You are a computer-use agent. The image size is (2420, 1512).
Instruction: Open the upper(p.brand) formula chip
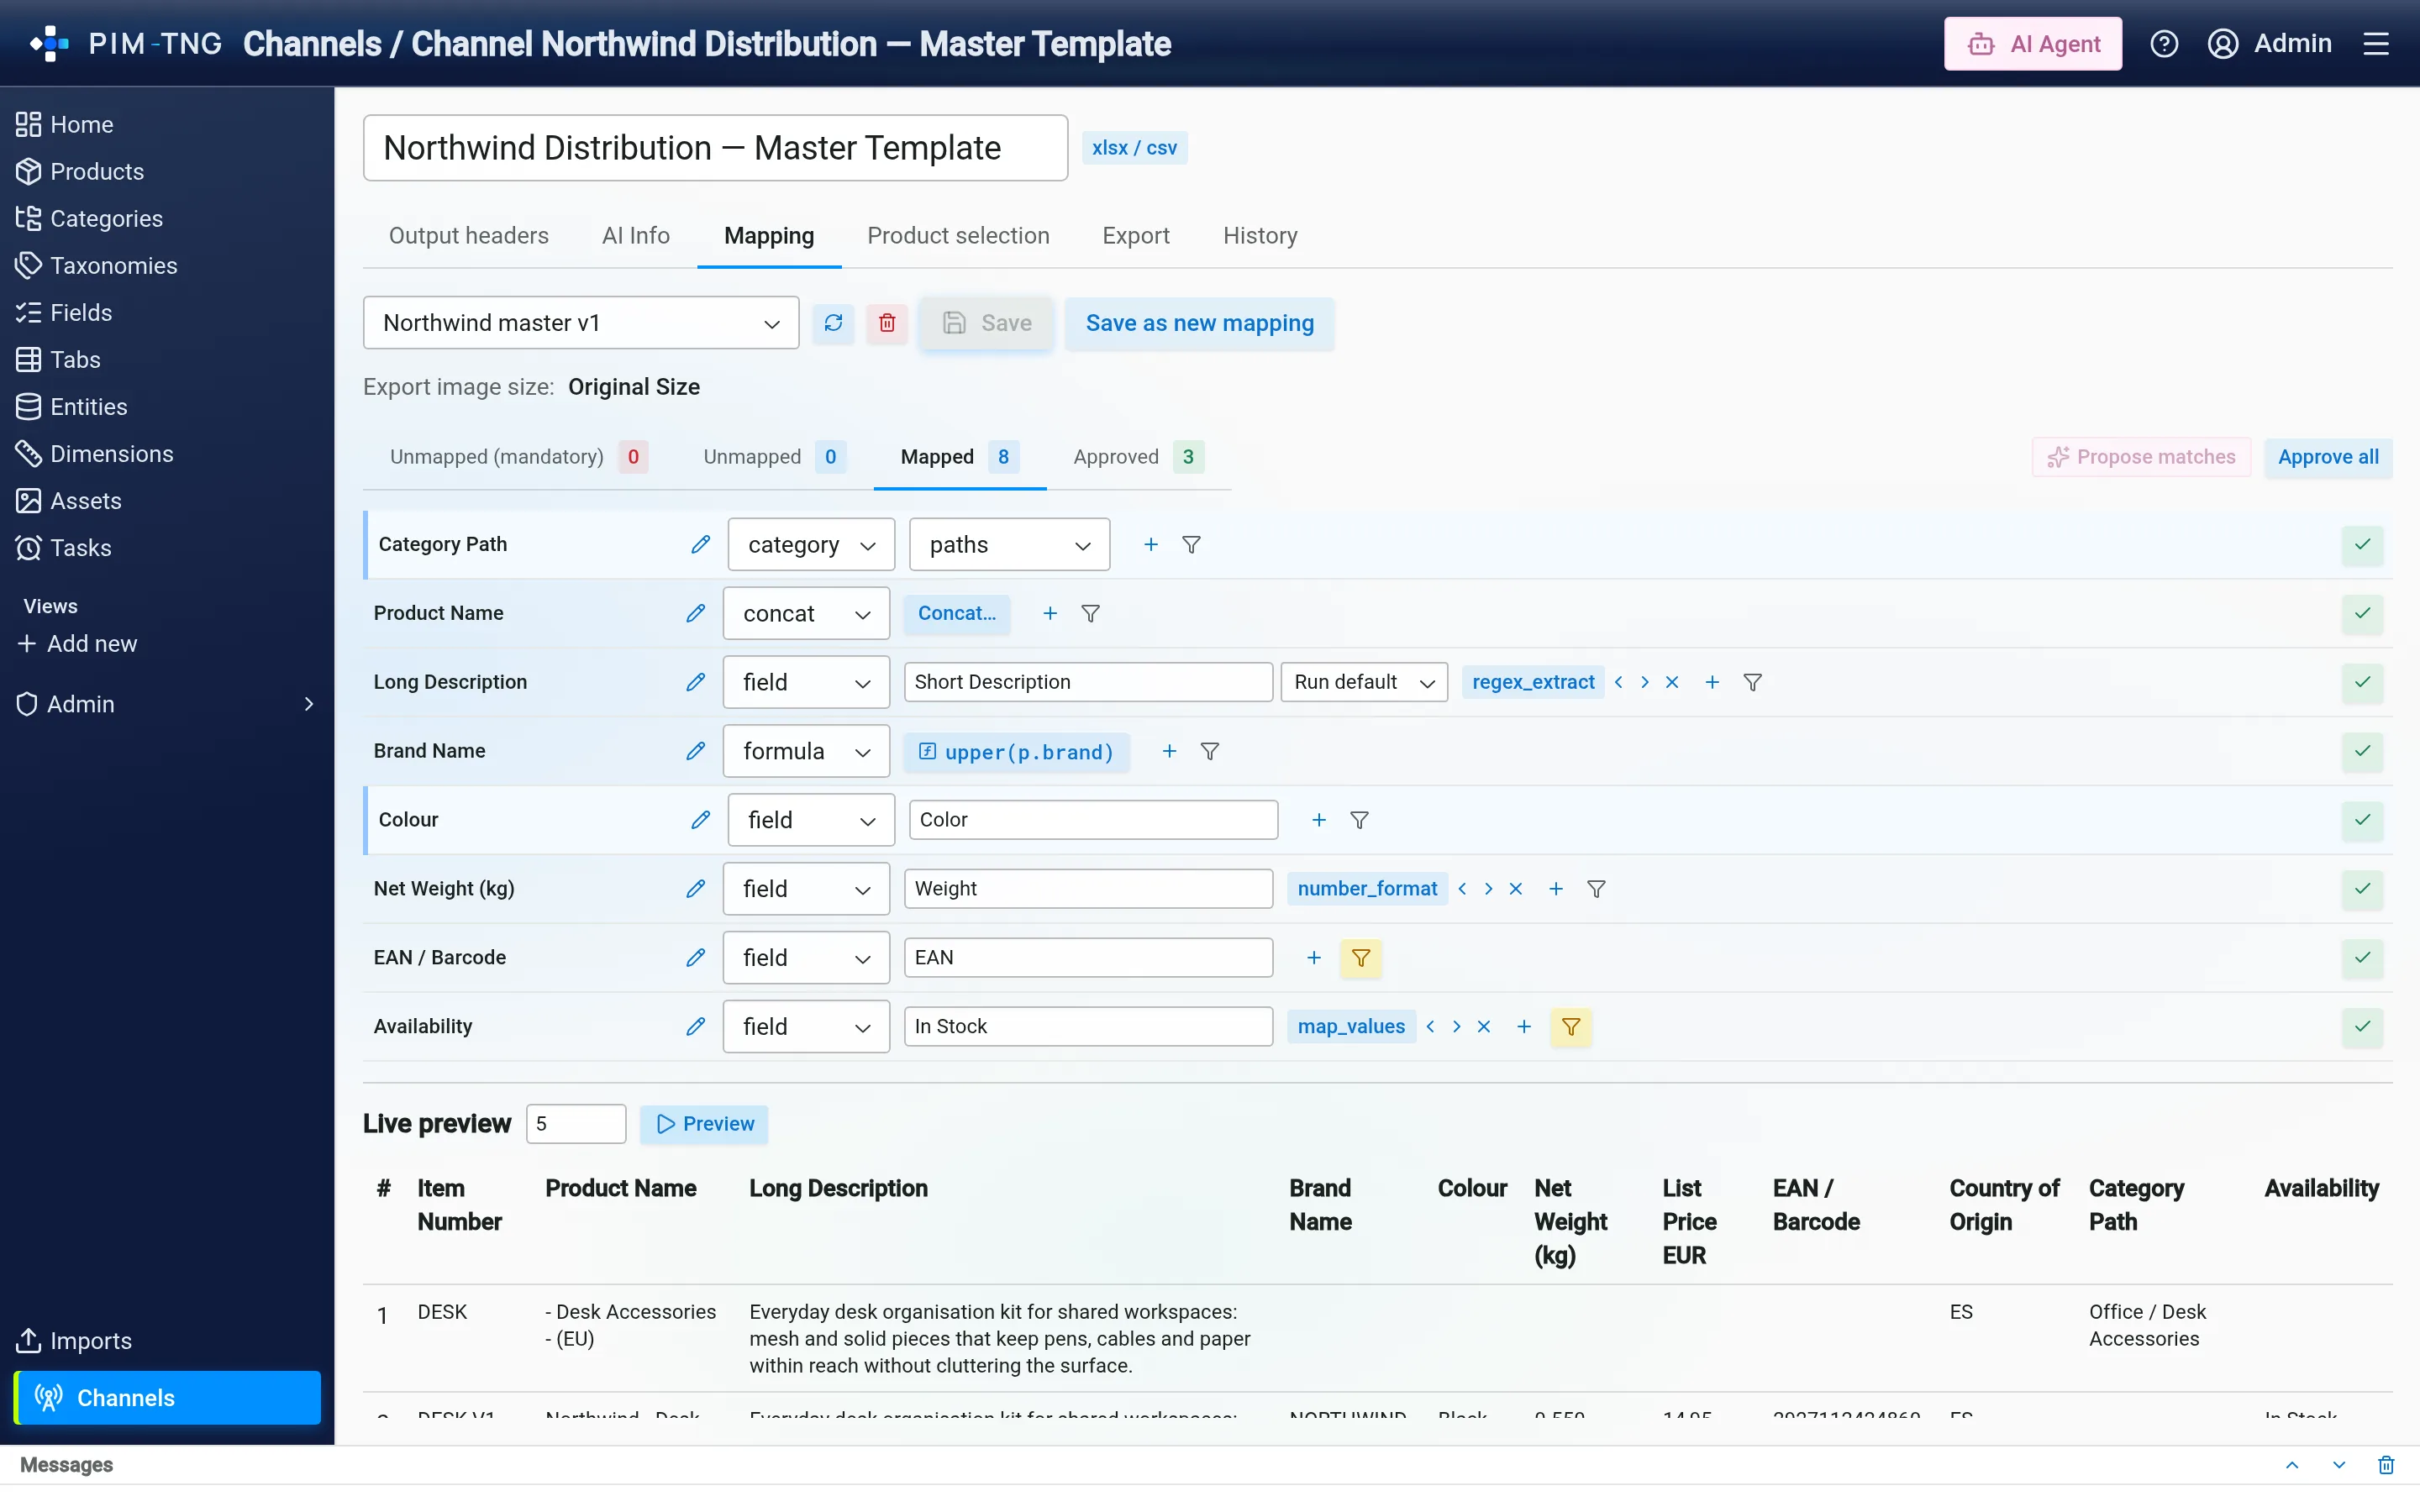tap(1016, 752)
